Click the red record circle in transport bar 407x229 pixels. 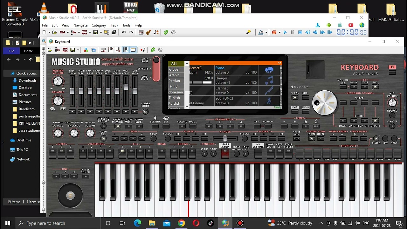click(274, 32)
